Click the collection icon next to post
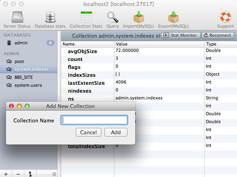 pos(9,61)
